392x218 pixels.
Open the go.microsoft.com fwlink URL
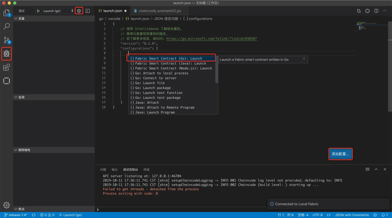[x=211, y=39]
